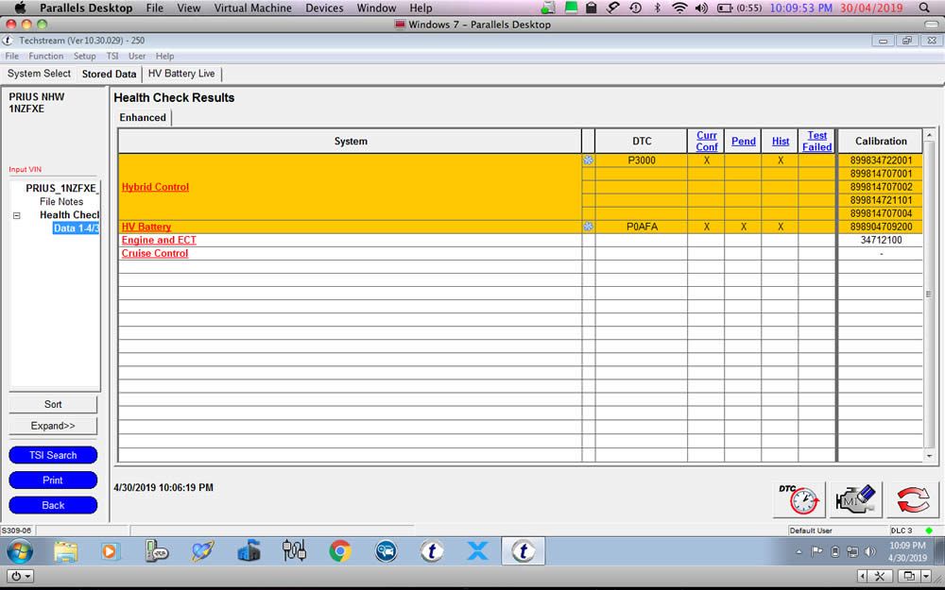Image resolution: width=945 pixels, height=590 pixels.
Task: Click the Back button
Action: click(x=53, y=505)
